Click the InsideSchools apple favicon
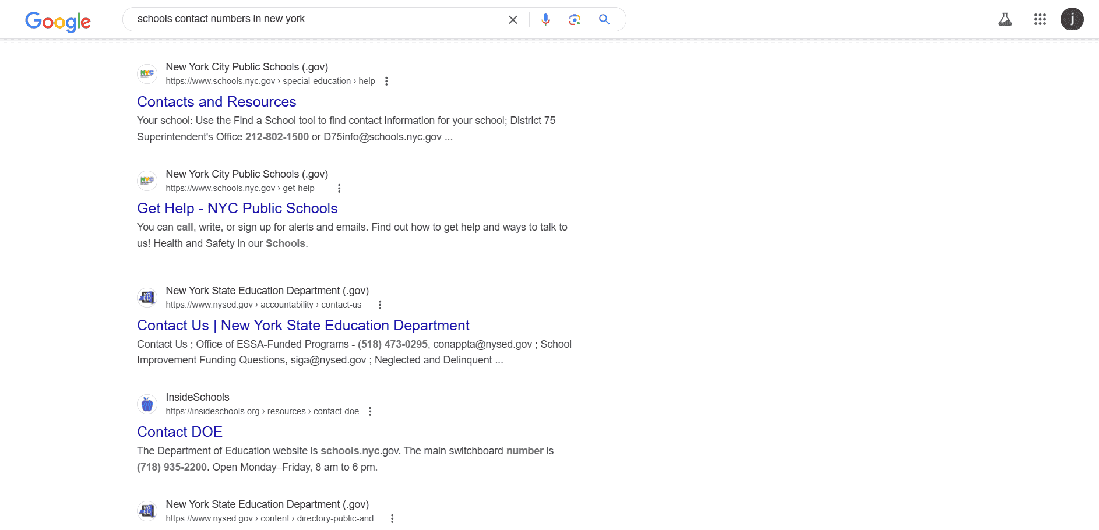 coord(147,404)
